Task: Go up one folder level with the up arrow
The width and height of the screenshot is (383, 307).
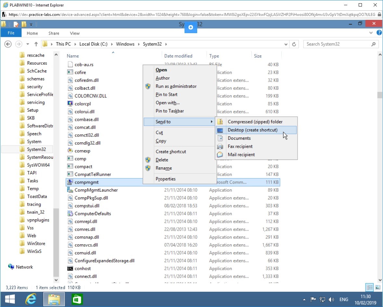Action: point(36,44)
